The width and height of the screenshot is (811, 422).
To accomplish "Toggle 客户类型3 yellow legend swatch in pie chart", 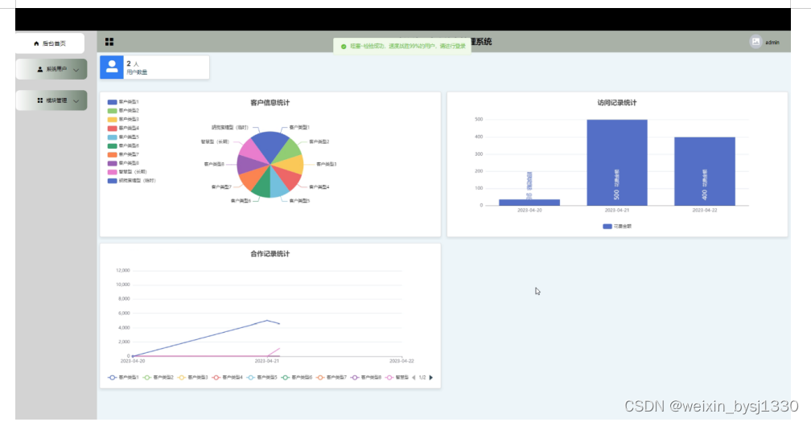I will click(x=113, y=119).
